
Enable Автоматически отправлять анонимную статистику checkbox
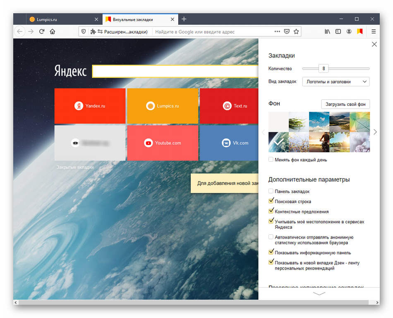click(271, 237)
